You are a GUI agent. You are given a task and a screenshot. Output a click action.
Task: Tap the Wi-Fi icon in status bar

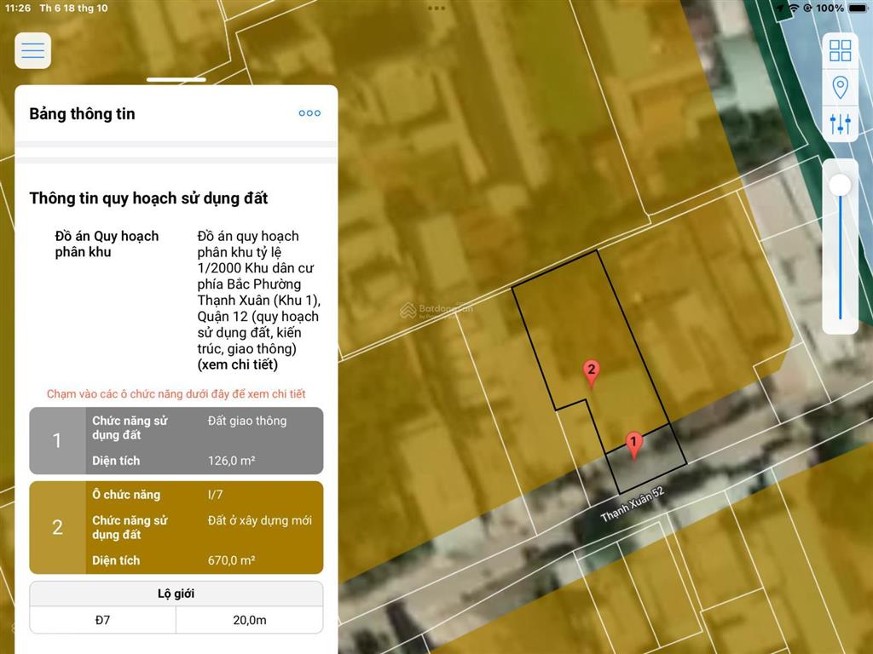coord(795,8)
